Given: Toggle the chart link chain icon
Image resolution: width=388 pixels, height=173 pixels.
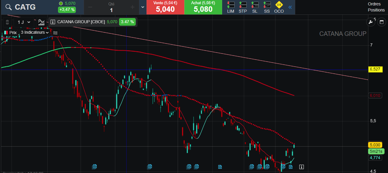Looking at the screenshot, I should click(x=8, y=22).
